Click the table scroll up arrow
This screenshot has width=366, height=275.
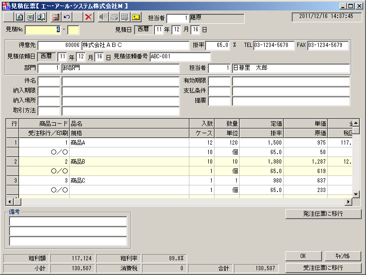coord(356,123)
